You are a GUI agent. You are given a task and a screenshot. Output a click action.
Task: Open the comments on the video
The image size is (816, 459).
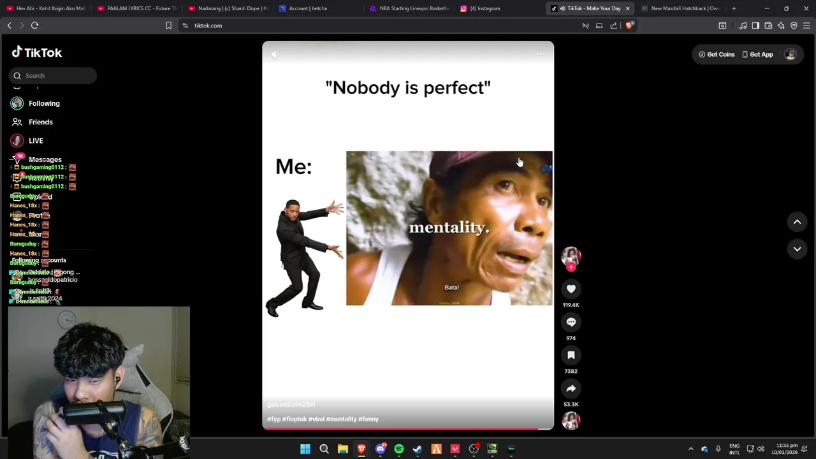pos(571,322)
